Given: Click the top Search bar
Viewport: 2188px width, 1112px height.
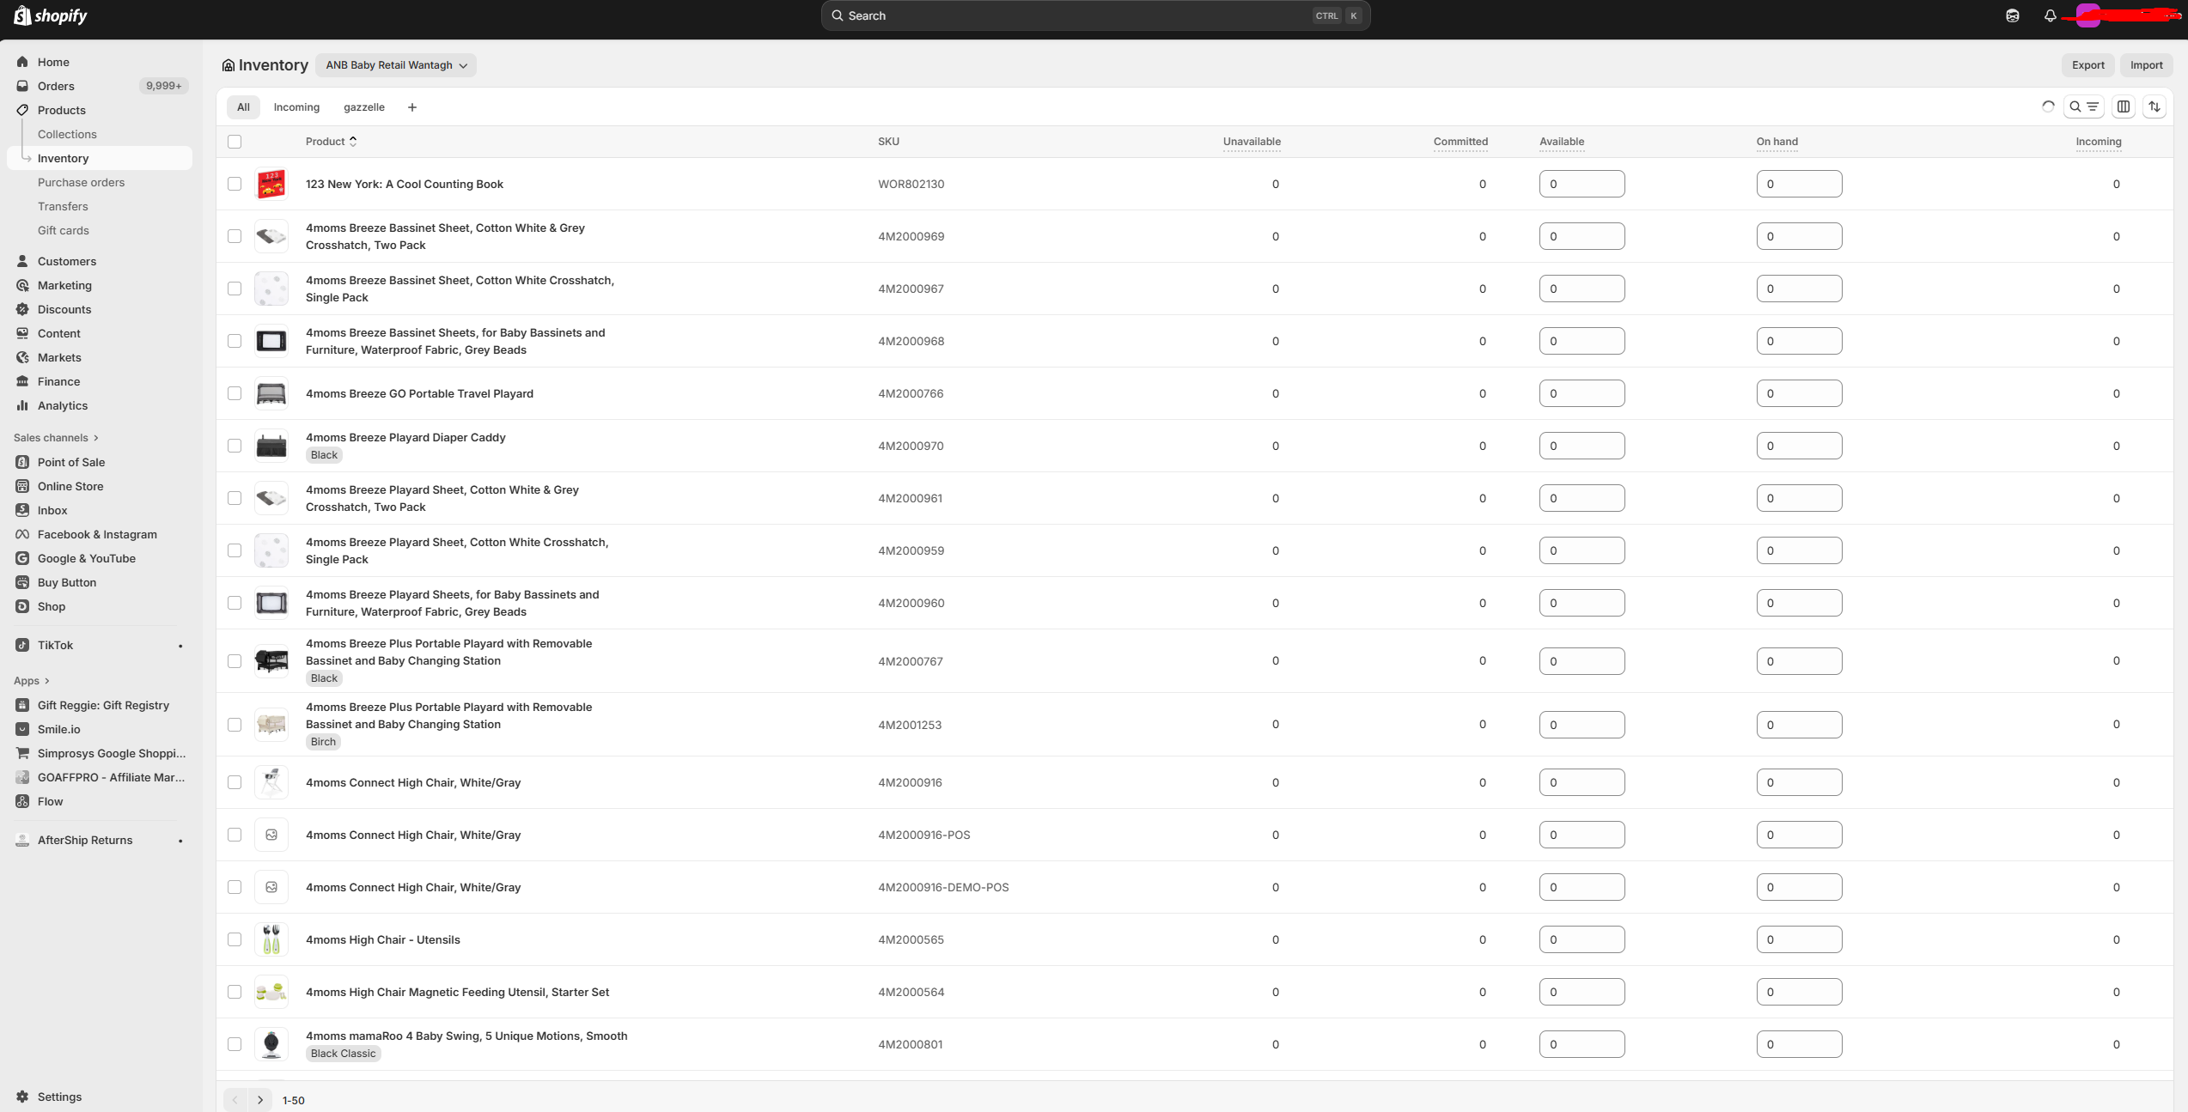Looking at the screenshot, I should tap(1095, 15).
